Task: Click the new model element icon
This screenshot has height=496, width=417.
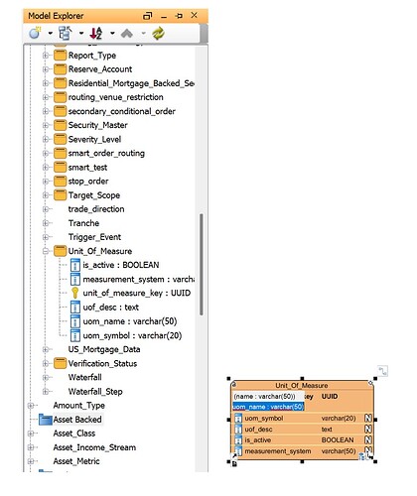Action: point(35,33)
